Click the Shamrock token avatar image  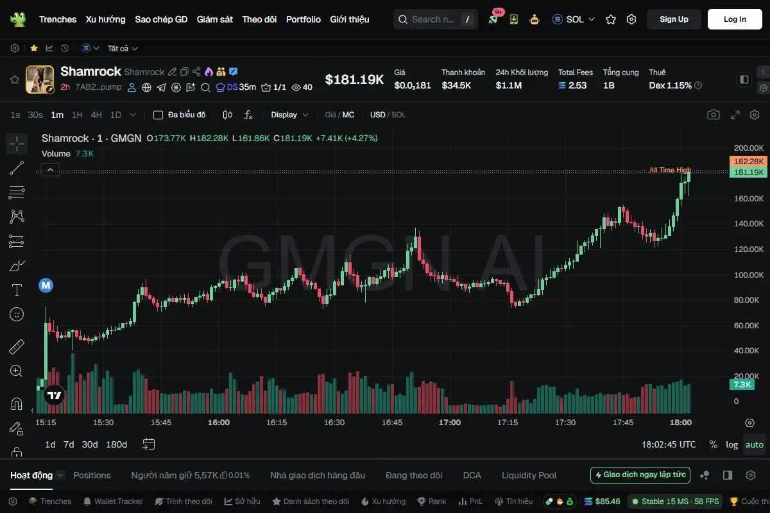click(39, 80)
